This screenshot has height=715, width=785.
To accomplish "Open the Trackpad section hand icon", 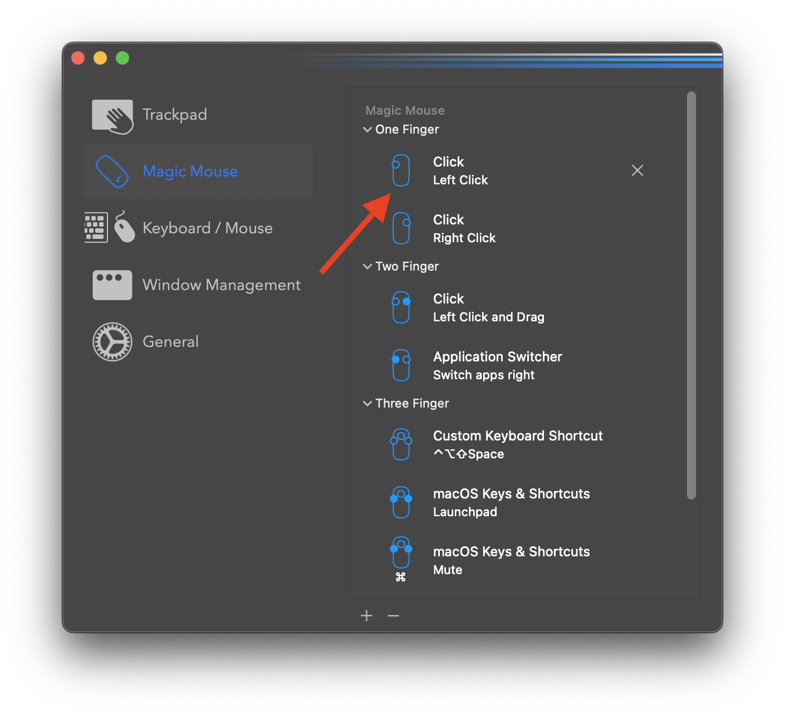I will coord(112,116).
